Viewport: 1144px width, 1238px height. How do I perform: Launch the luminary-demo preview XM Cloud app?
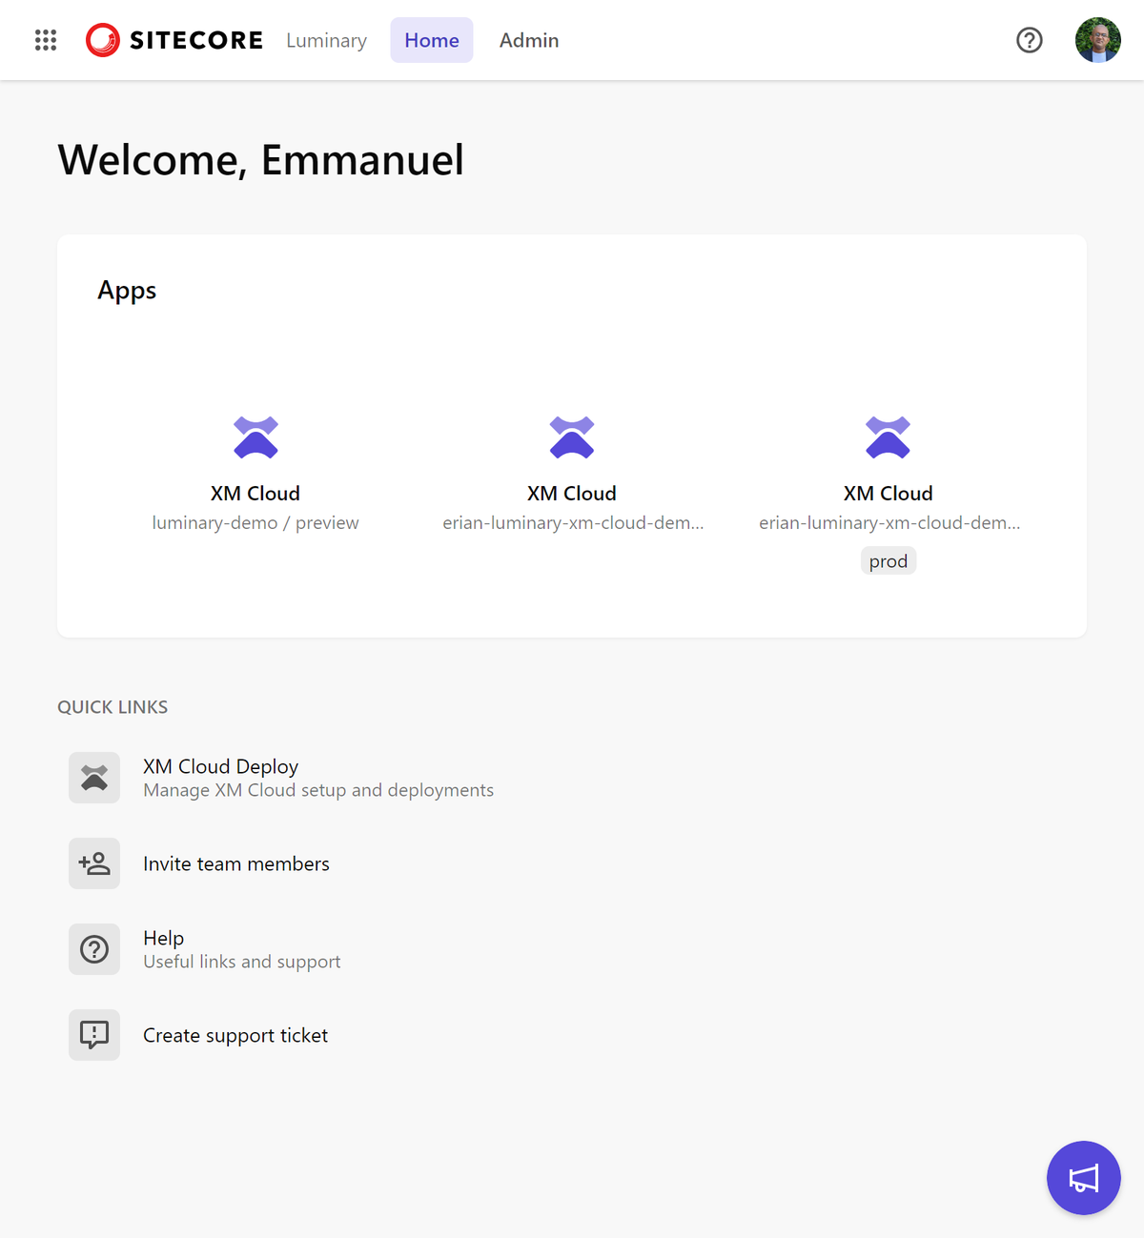click(255, 437)
